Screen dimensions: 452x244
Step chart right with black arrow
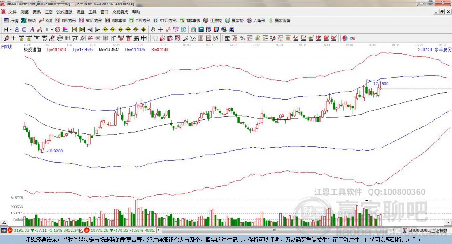[x=98, y=30]
